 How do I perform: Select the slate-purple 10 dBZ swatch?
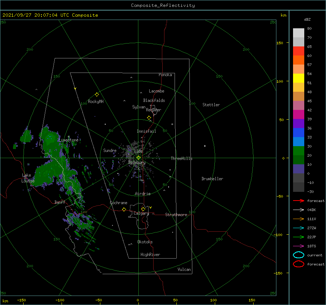(298, 169)
